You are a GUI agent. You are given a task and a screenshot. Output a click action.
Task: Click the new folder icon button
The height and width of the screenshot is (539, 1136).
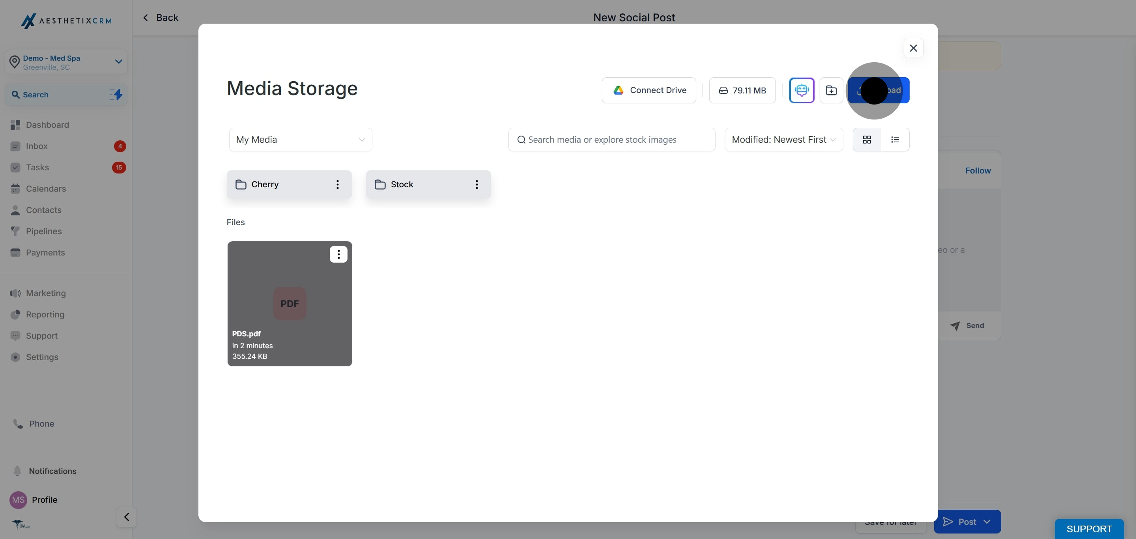(831, 90)
